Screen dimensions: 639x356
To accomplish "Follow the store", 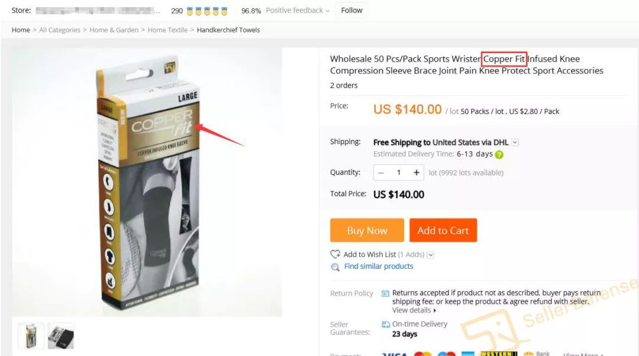I will coord(351,11).
